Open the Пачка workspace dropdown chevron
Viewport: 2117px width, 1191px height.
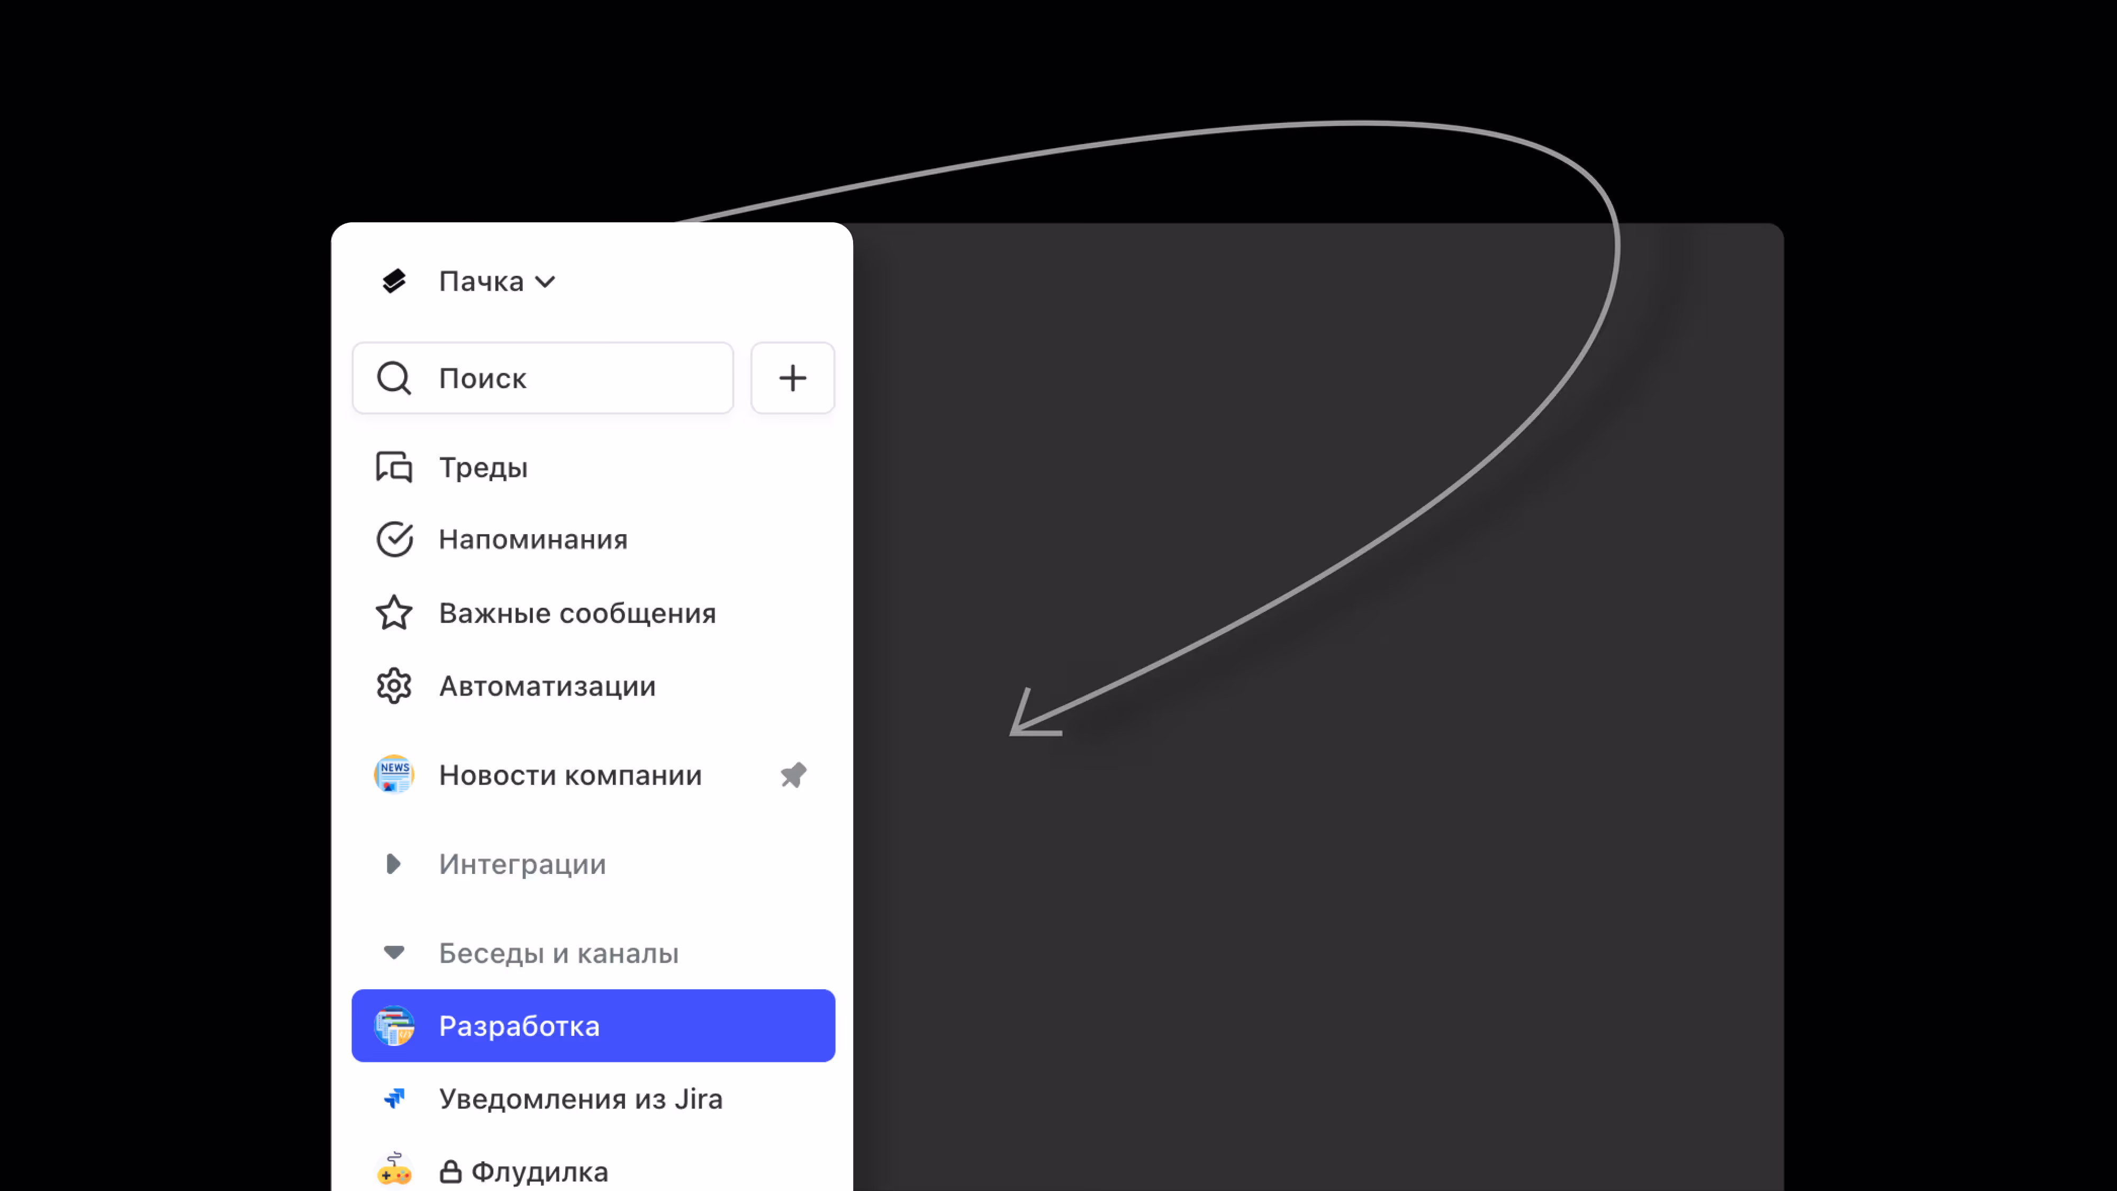coord(545,282)
